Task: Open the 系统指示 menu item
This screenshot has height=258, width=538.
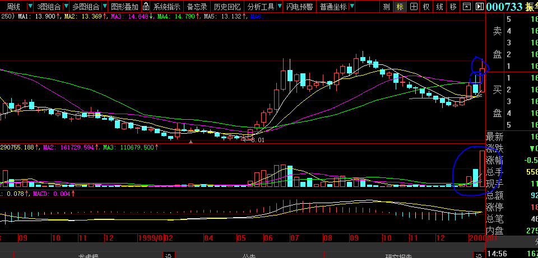Action: tap(167, 7)
